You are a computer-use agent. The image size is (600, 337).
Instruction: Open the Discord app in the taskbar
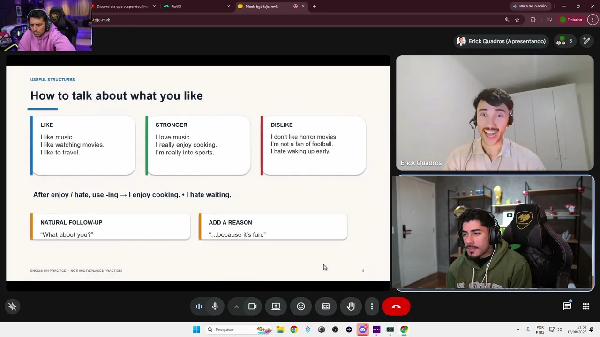[363, 330]
